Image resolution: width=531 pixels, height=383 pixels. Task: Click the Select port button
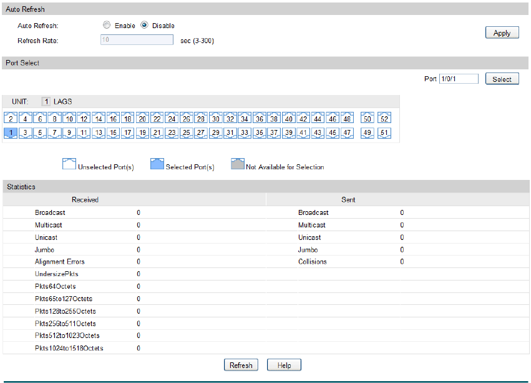tap(502, 79)
